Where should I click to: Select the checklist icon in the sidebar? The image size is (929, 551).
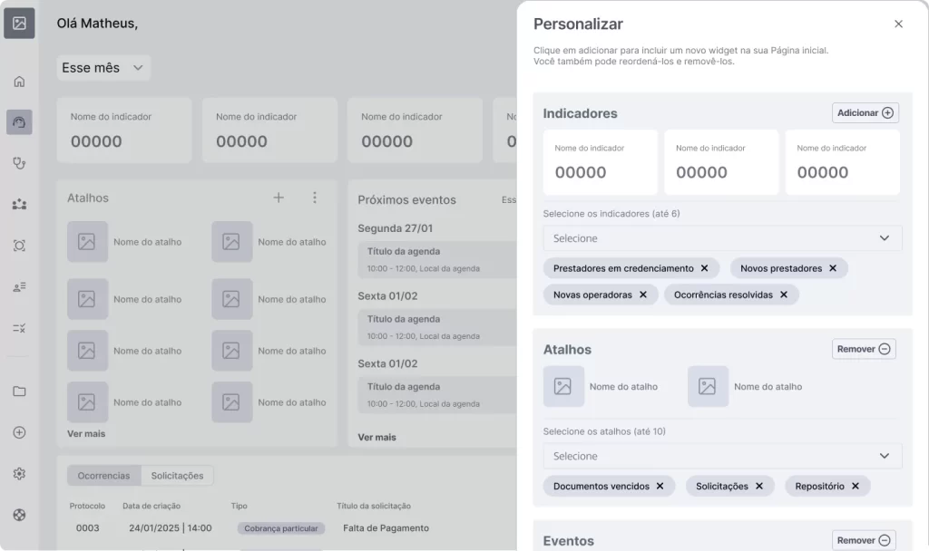click(19, 327)
